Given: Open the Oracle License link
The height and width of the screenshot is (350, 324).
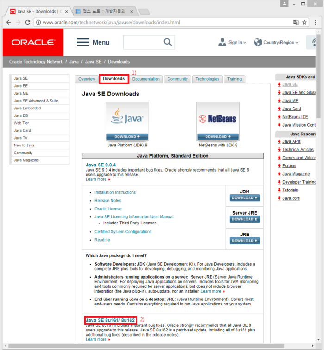Looking at the screenshot, I should 108,209.
